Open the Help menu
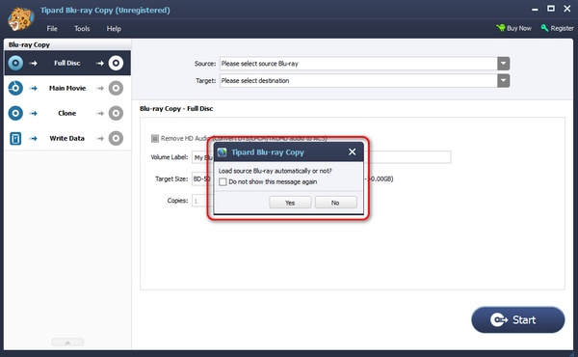The image size is (578, 357). 114,28
